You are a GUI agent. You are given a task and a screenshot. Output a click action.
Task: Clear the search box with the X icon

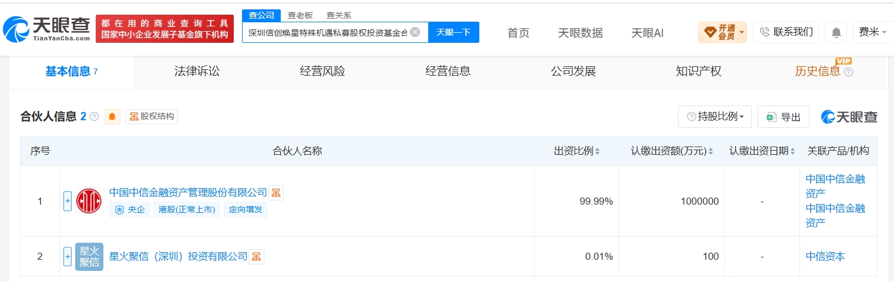415,32
